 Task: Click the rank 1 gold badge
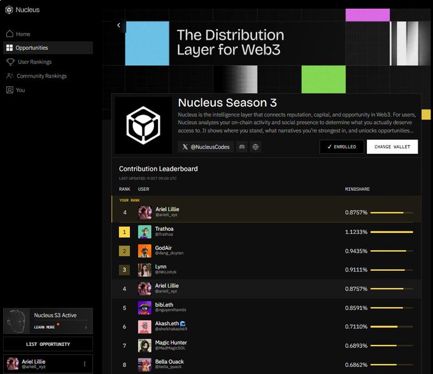click(124, 232)
